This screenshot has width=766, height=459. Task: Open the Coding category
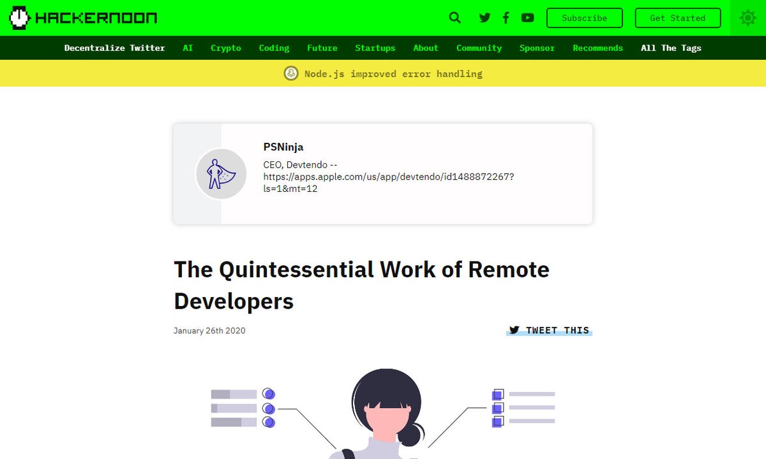click(x=274, y=48)
